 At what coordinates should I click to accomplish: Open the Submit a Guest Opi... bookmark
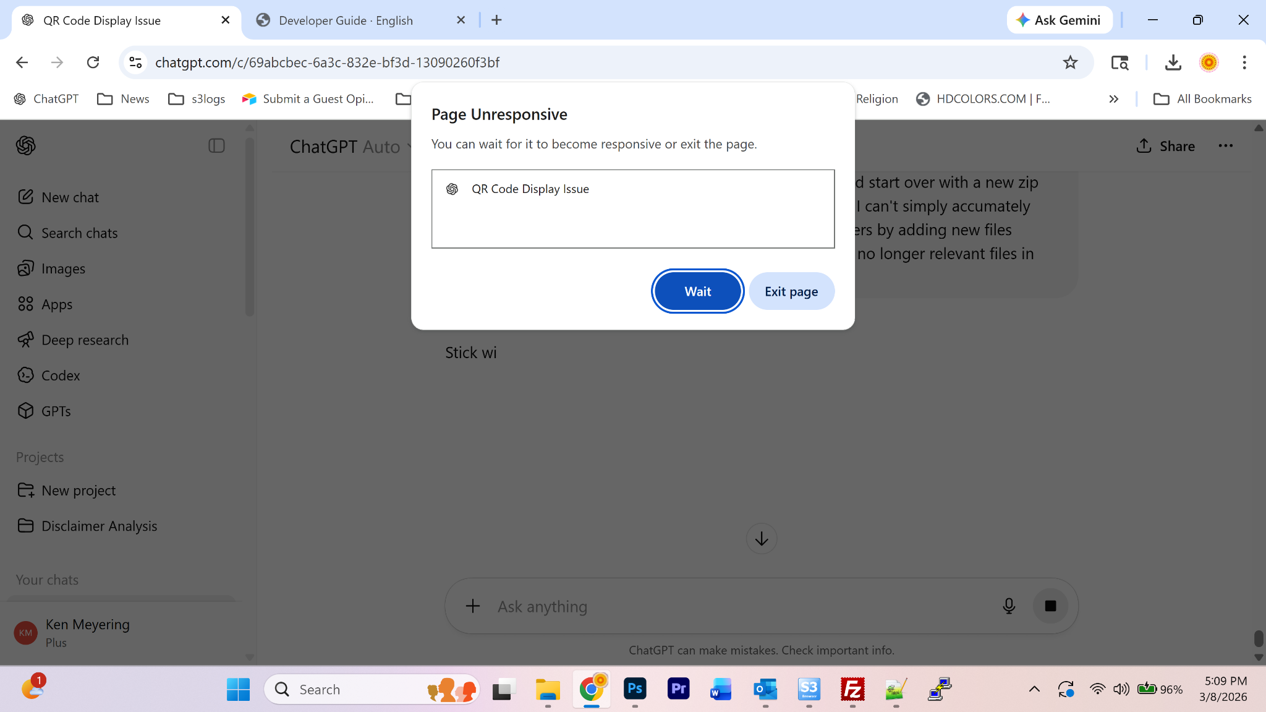point(308,99)
